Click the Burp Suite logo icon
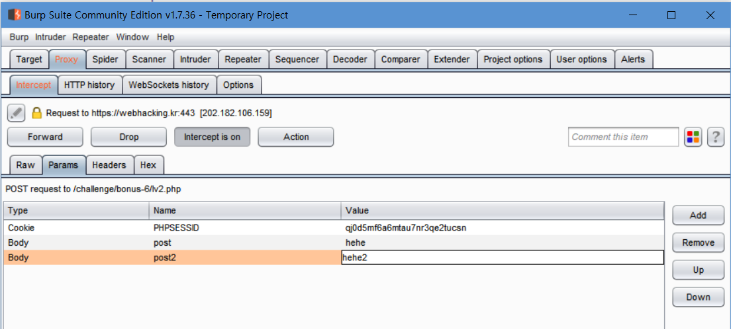This screenshot has width=731, height=329. (x=14, y=15)
